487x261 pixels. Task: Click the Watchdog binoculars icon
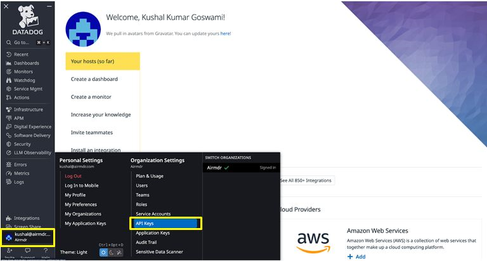point(9,80)
